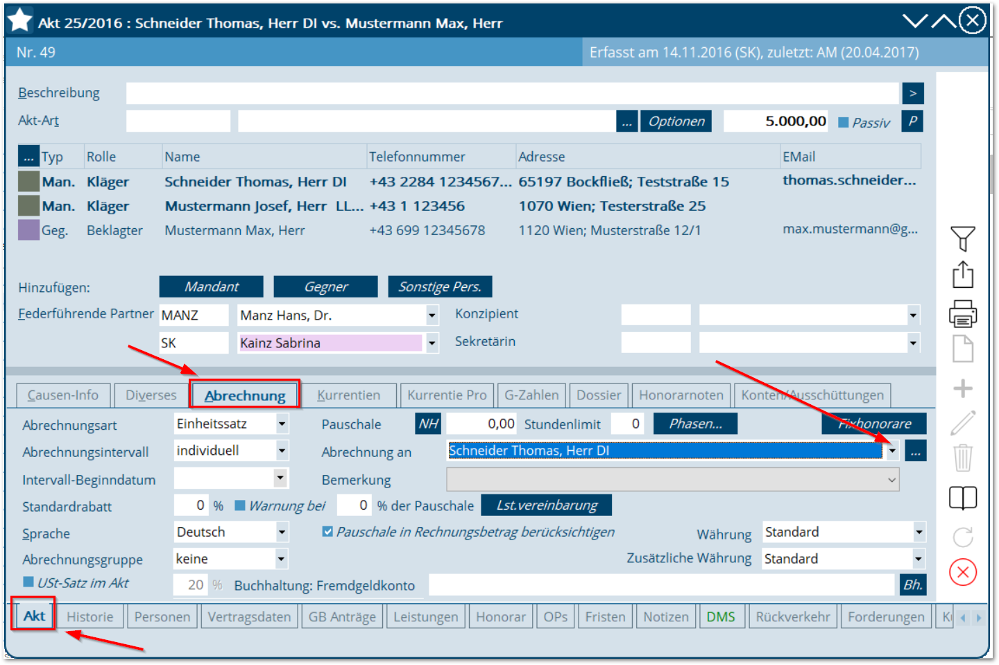Click the red cancel X icon in sidebar
999x665 pixels.
coord(963,572)
